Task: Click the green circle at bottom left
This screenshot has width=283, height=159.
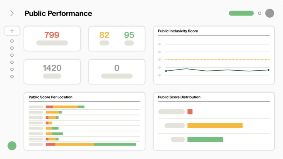Action: [12, 145]
